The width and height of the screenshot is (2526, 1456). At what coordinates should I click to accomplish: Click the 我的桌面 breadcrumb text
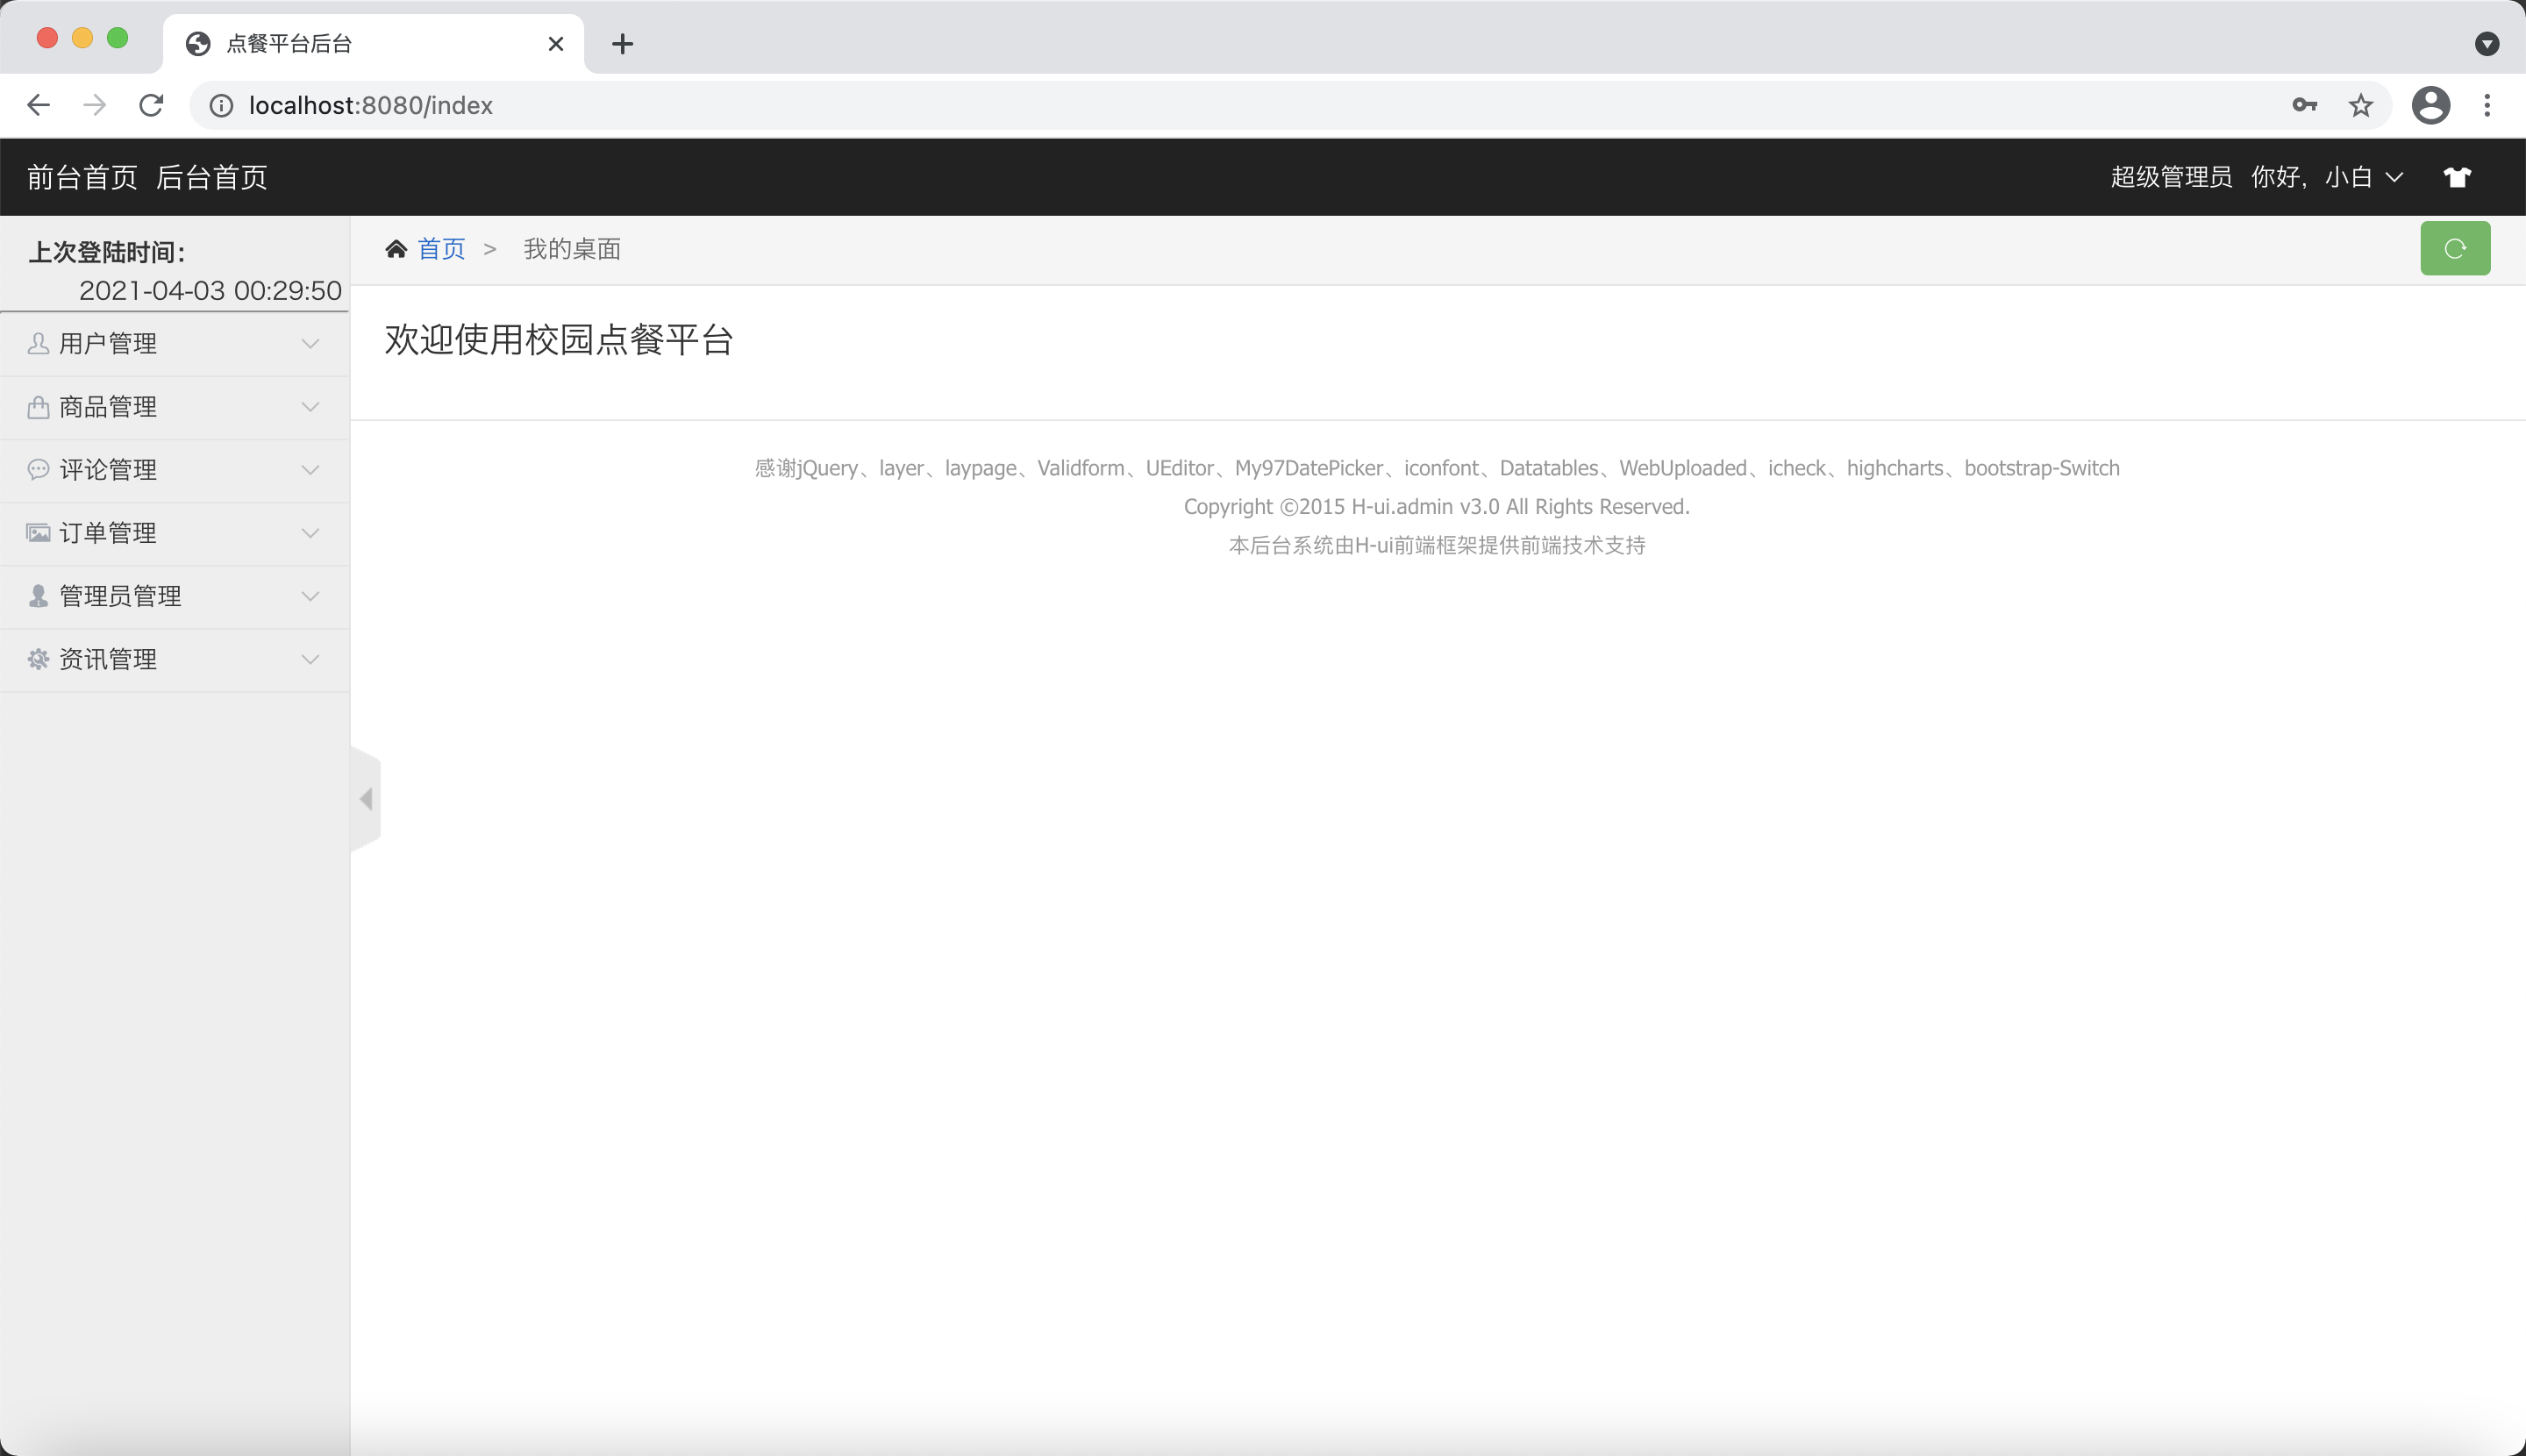[572, 248]
